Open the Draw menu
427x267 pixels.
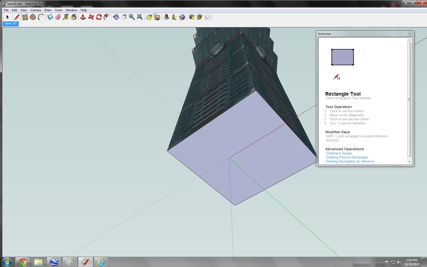click(x=48, y=10)
